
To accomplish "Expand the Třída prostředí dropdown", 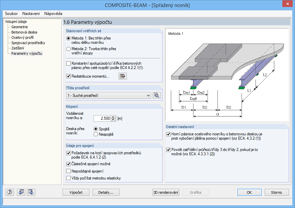I will (148, 96).
